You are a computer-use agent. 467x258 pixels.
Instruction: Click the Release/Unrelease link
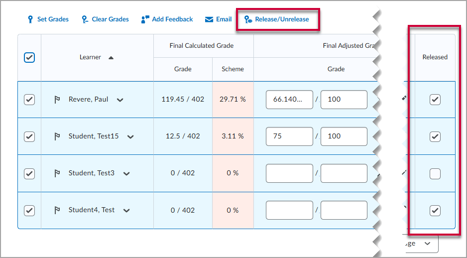point(282,19)
